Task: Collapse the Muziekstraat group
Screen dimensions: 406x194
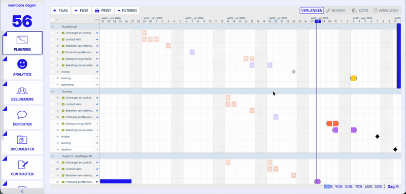Action: pyautogui.click(x=53, y=26)
